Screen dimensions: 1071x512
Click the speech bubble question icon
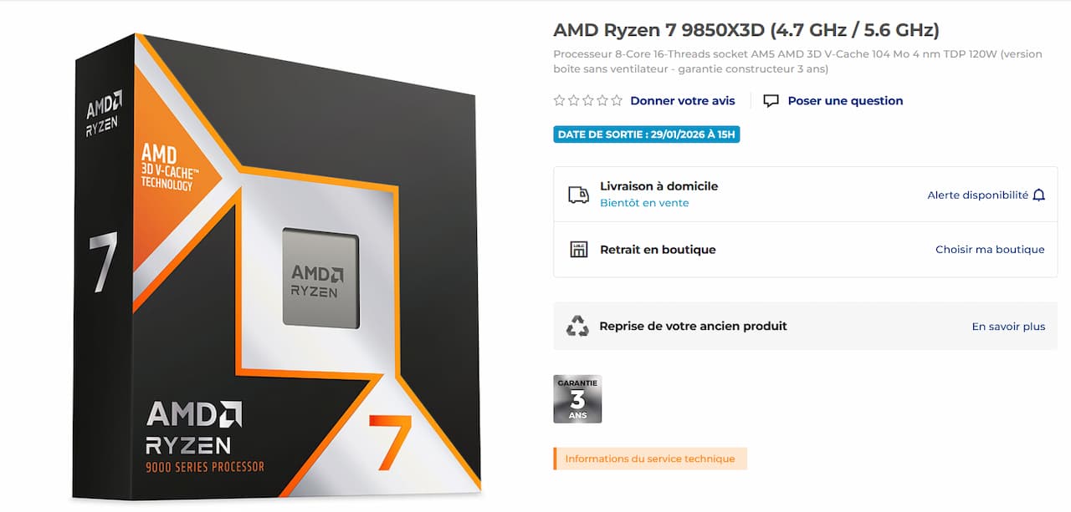(x=771, y=101)
